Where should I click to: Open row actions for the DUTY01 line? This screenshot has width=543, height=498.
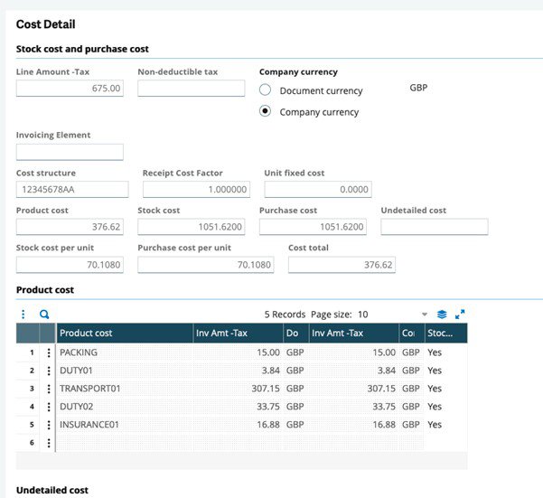click(x=49, y=371)
